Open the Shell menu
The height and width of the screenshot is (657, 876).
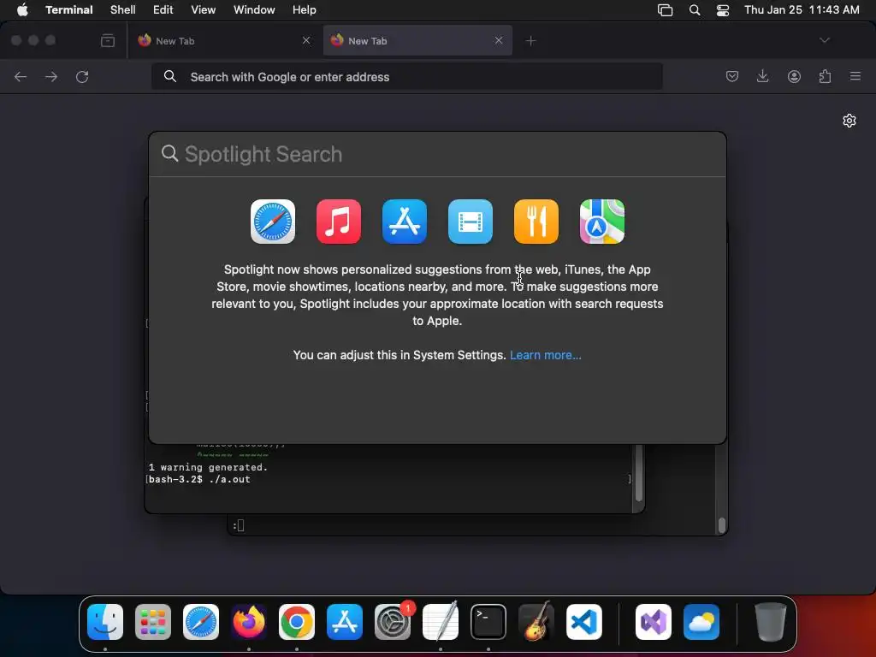click(123, 10)
